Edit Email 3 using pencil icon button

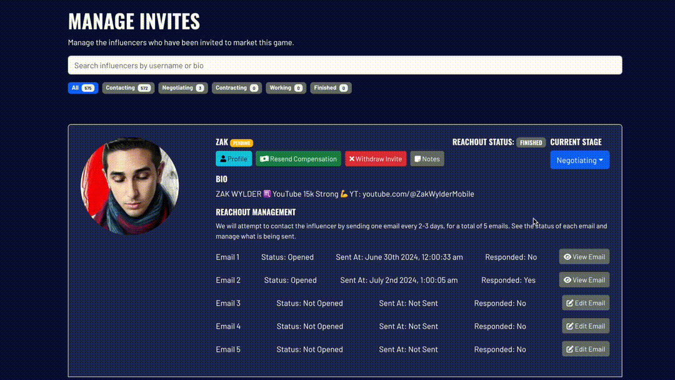click(586, 303)
